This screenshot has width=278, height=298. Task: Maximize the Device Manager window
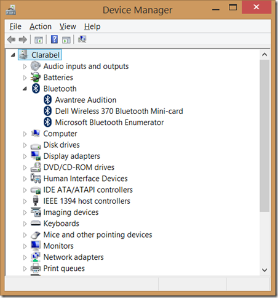(232, 8)
